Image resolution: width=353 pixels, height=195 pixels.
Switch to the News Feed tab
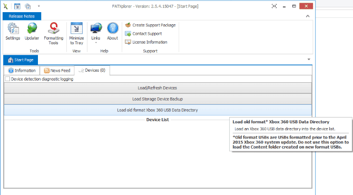tap(57, 71)
